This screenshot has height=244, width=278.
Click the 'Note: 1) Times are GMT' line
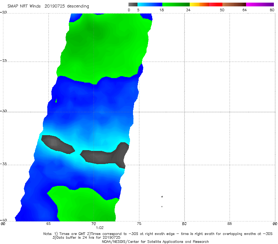(x=158, y=234)
